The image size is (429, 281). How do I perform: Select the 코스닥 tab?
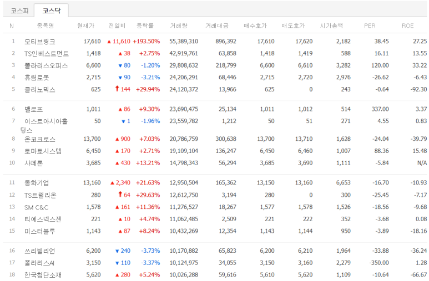coord(52,11)
